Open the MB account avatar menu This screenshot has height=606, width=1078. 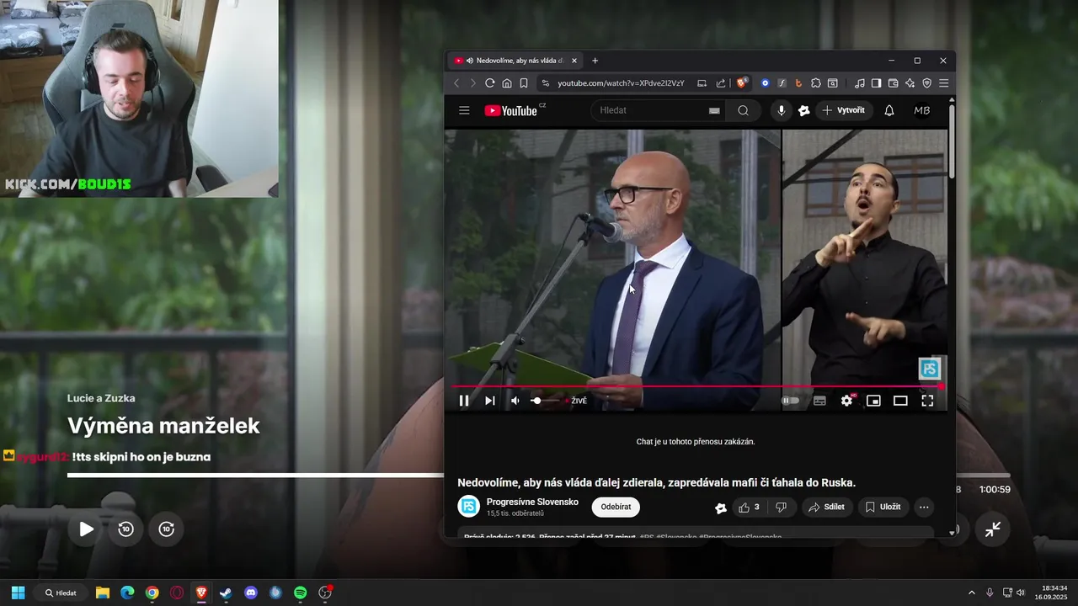(922, 110)
